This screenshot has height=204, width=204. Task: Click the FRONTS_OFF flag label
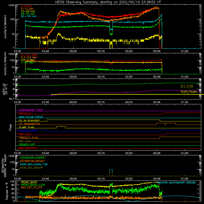[27, 145]
